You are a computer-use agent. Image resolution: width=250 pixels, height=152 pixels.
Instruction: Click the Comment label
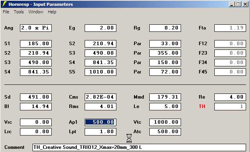(x=14, y=147)
